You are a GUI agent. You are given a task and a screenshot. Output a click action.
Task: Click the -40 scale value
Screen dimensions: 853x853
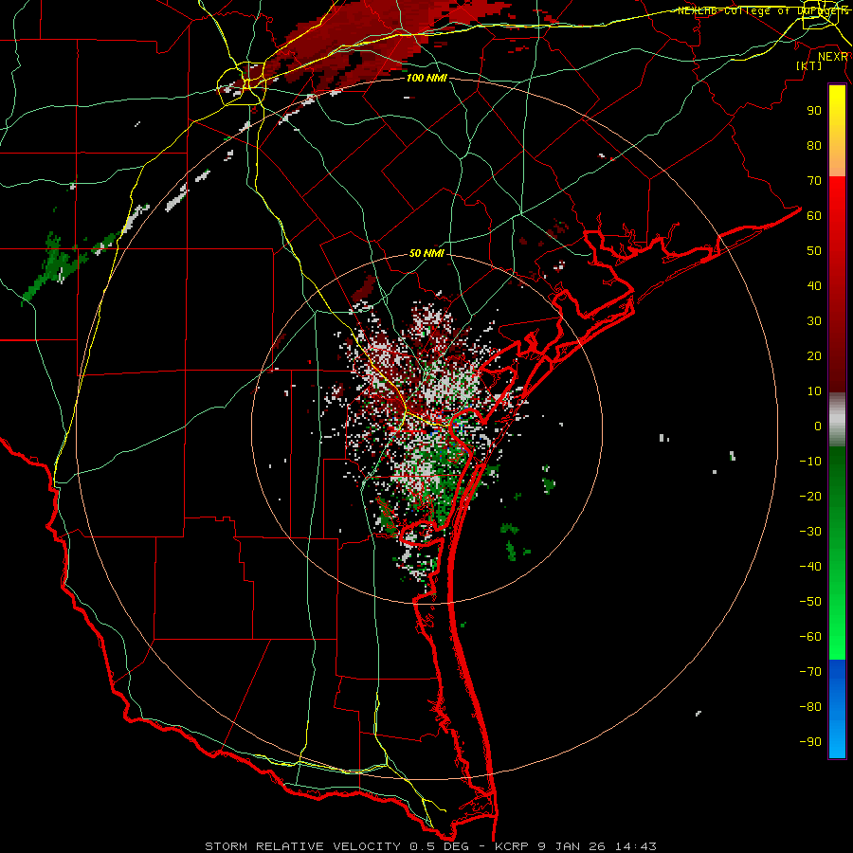tap(810, 567)
